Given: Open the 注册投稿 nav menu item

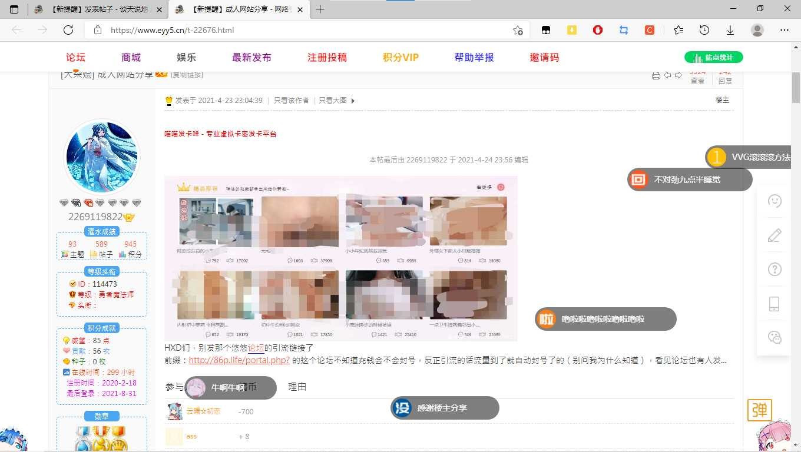Looking at the screenshot, I should [x=327, y=57].
